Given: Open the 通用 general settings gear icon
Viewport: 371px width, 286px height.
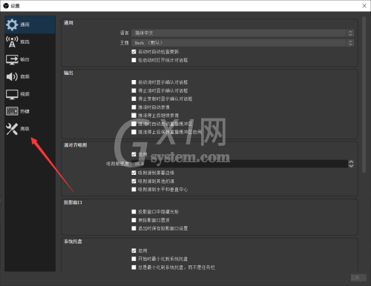Looking at the screenshot, I should 12,24.
